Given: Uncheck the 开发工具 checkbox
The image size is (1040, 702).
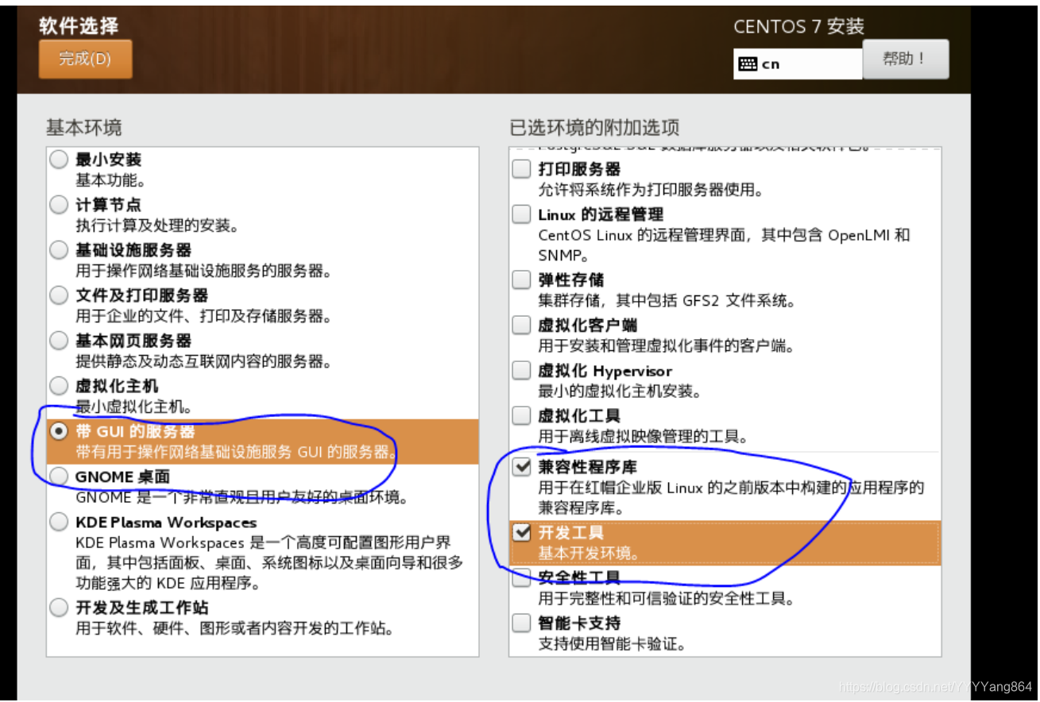Looking at the screenshot, I should tap(521, 532).
